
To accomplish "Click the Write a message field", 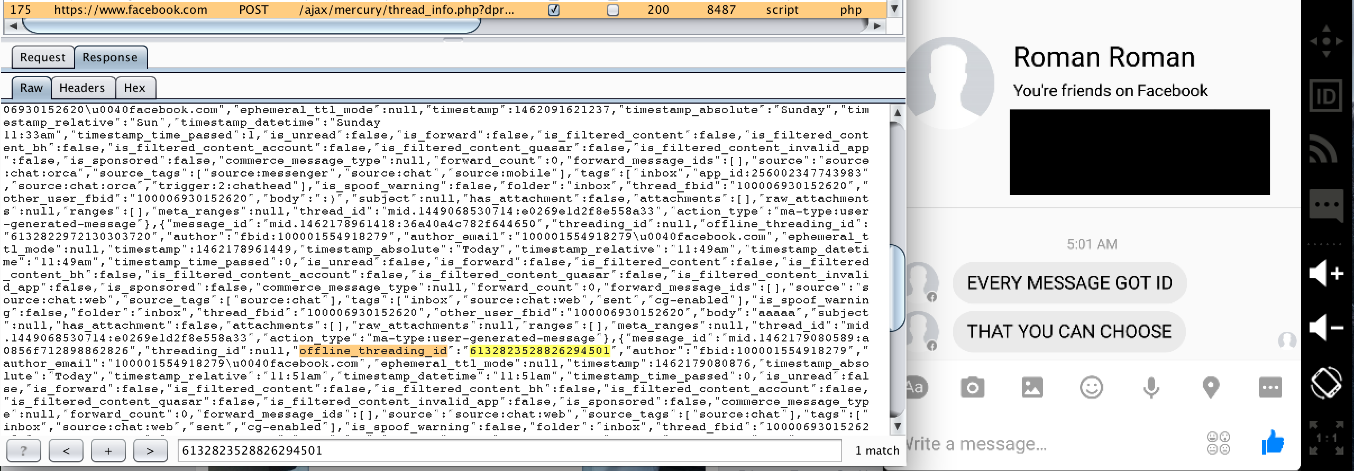I will point(976,444).
